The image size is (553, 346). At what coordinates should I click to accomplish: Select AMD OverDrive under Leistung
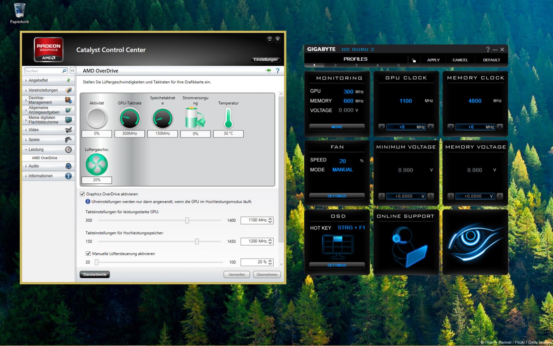44,158
